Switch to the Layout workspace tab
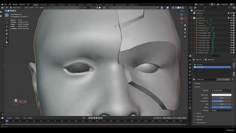The image size is (236, 133). tap(36, 5)
